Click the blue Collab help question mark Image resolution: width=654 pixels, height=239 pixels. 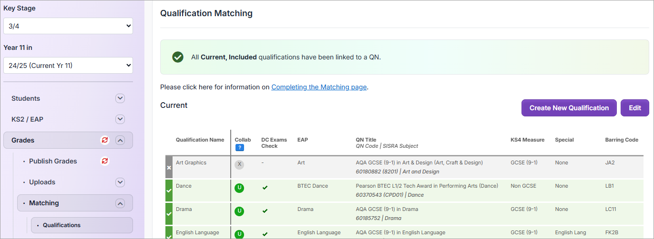[x=240, y=148]
